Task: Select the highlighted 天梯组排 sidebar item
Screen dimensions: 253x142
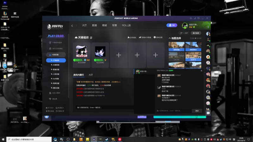Action: tap(56, 60)
